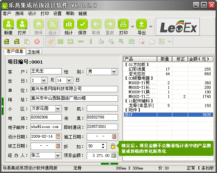Screen dimensions: 217x173
Task: Open the month dropdown in 生日
Action: click(x=44, y=80)
